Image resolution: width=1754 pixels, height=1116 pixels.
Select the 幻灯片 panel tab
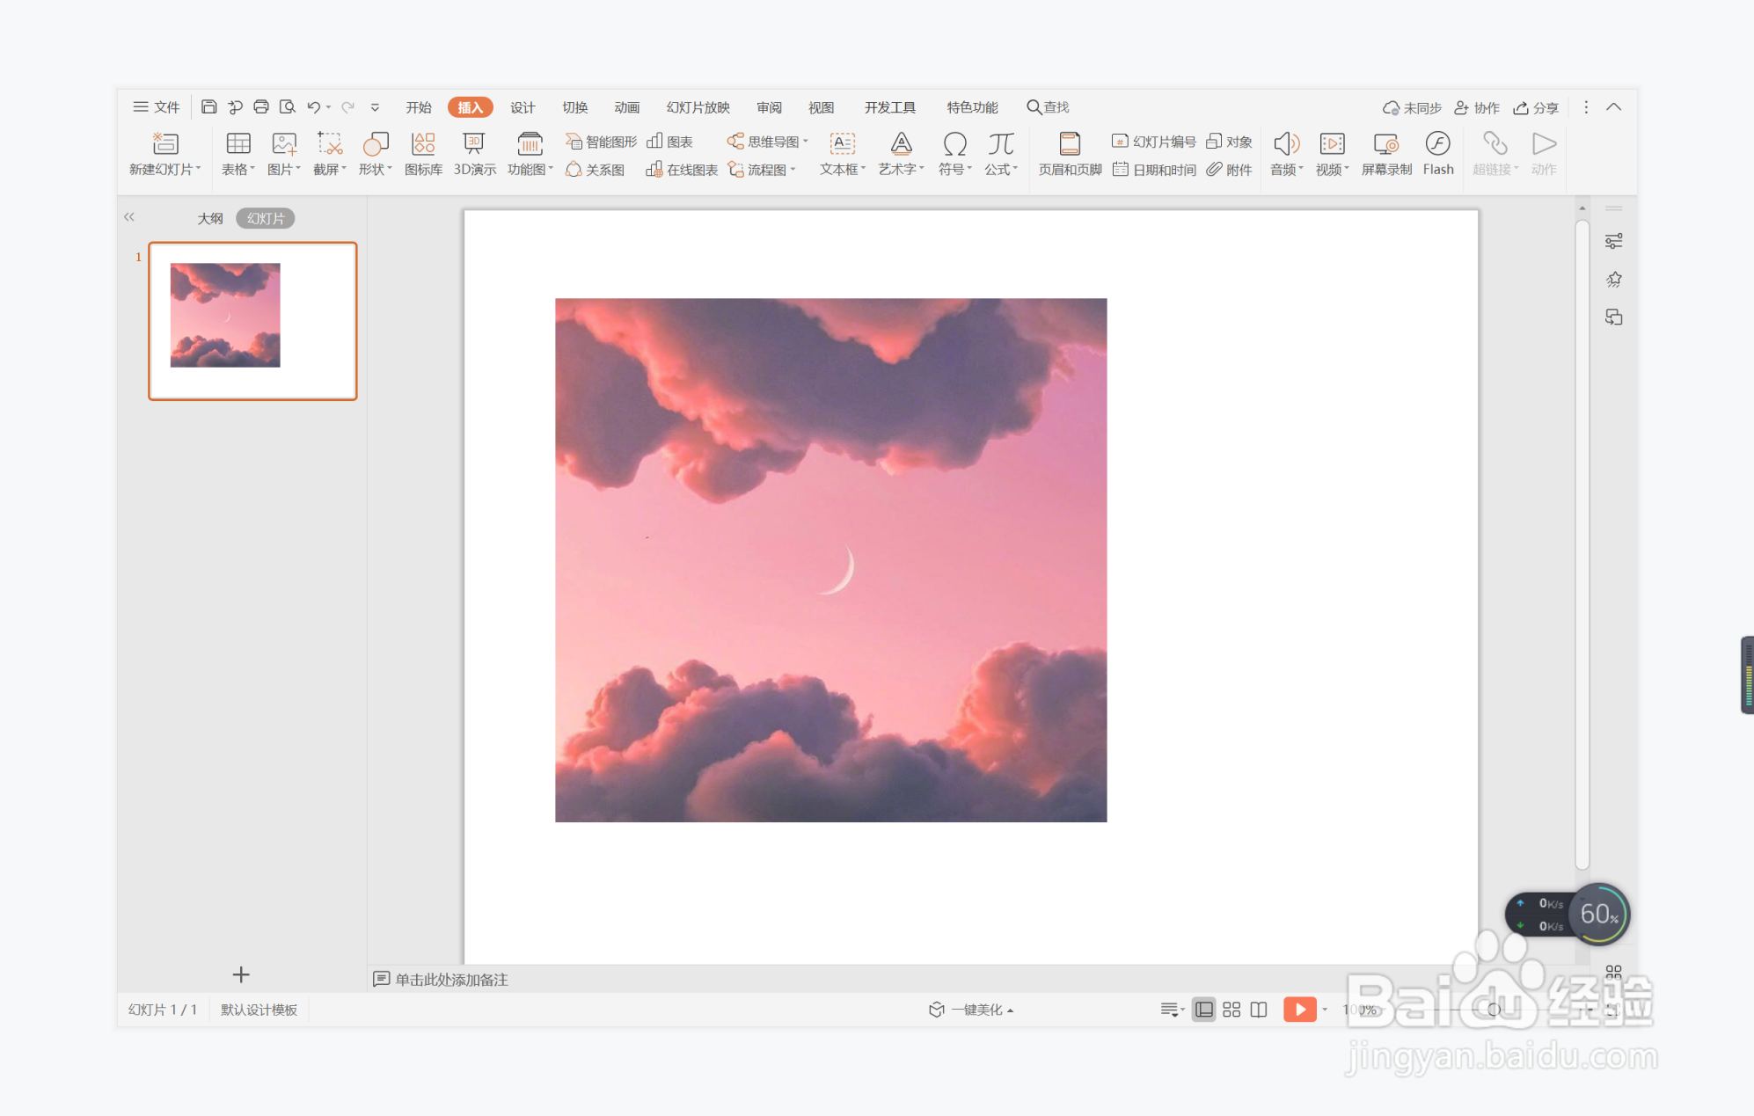click(266, 218)
